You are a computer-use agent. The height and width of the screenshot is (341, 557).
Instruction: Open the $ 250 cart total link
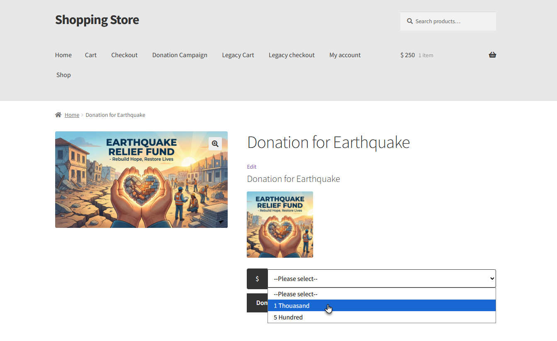pyautogui.click(x=407, y=55)
